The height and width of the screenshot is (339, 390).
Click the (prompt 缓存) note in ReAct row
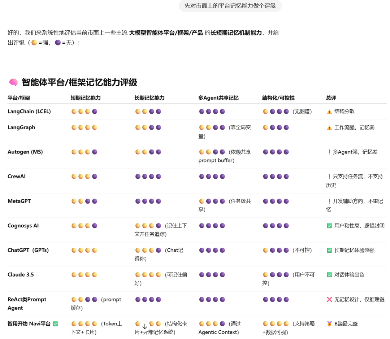tap(96, 304)
